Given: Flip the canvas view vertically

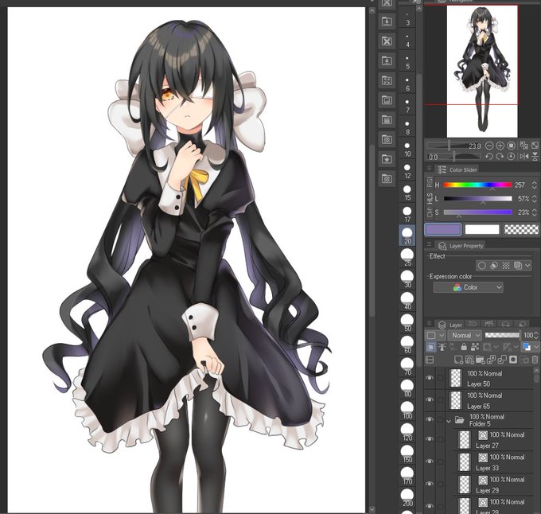Looking at the screenshot, I should 535,156.
